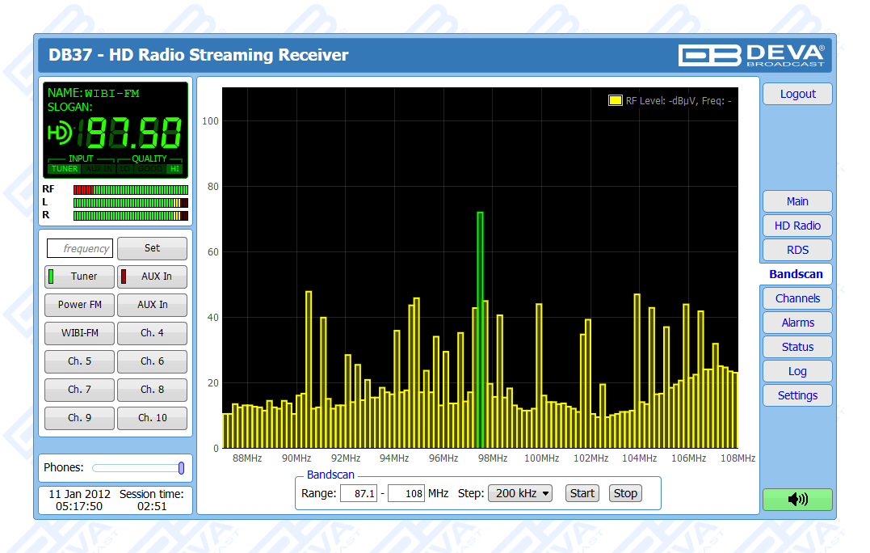Click the green 97.5 MHz spectrum bar

coord(480,330)
